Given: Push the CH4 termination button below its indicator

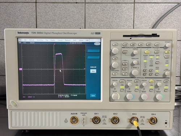Looking at the screenshot, I should point(166,90).
